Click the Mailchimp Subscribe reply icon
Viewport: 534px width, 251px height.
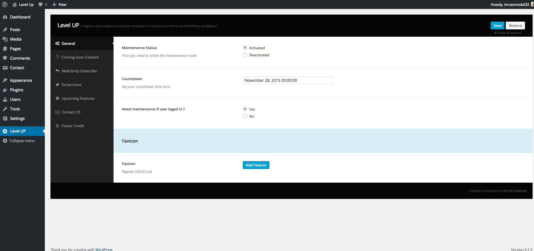[x=57, y=71]
